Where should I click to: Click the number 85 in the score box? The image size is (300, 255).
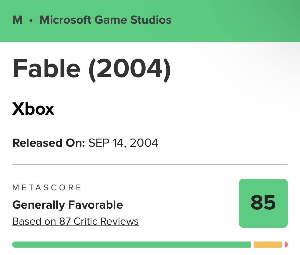pos(263,203)
